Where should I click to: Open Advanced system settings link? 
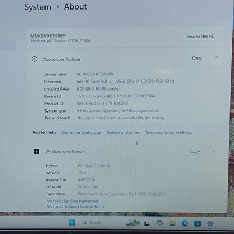click(x=169, y=132)
